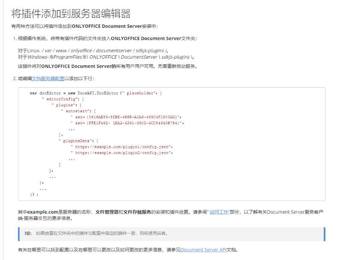Image resolution: width=343 pixels, height=260 pixels.
Task: Click the closing }); line of the code
Action: click(x=34, y=194)
